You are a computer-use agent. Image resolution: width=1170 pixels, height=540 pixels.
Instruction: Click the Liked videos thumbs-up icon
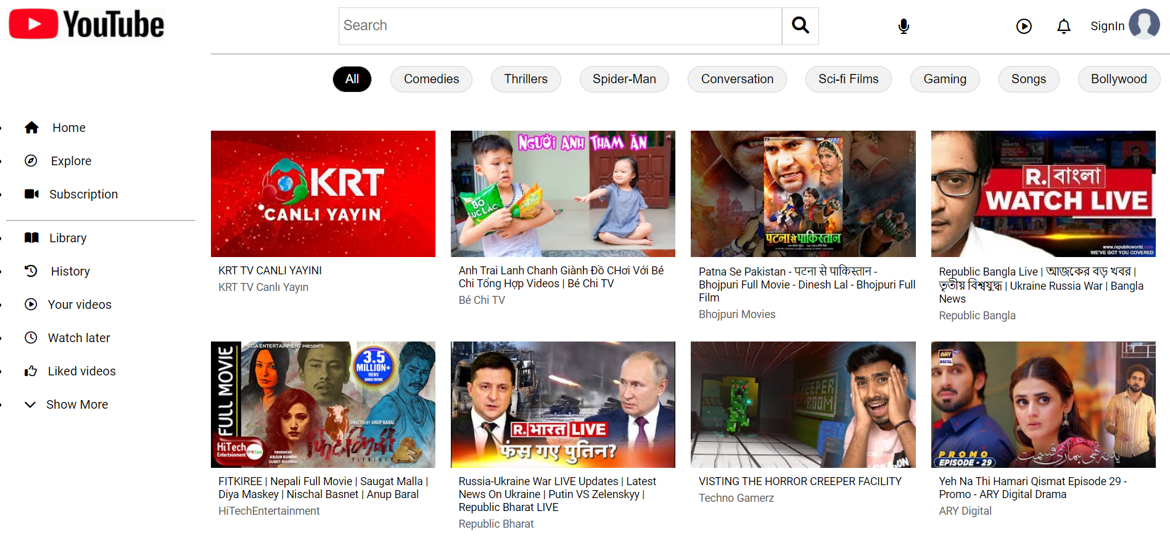tap(31, 371)
